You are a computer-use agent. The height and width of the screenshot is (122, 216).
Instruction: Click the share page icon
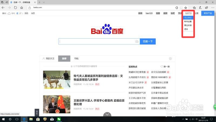pyautogui.click(x=206, y=8)
